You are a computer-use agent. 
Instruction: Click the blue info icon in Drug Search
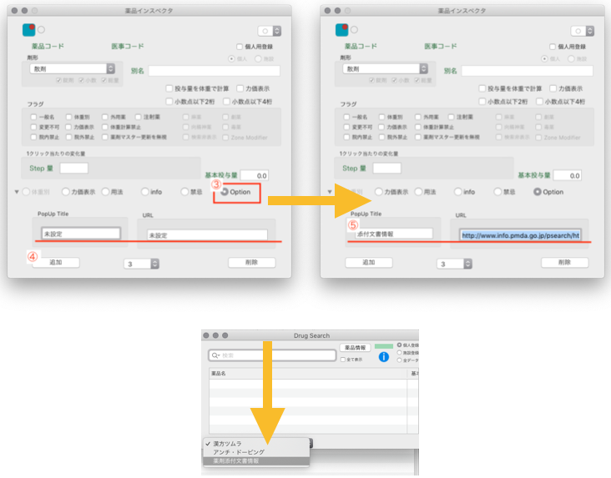[384, 356]
